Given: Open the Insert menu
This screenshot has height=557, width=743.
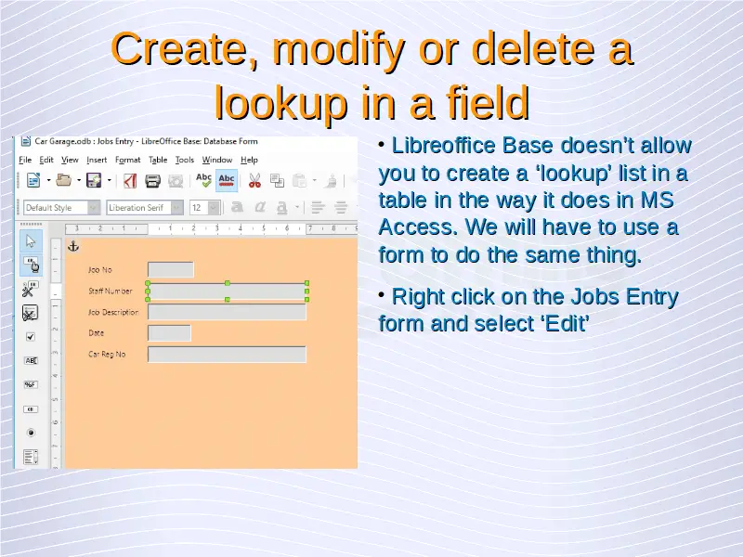Looking at the screenshot, I should [x=97, y=160].
